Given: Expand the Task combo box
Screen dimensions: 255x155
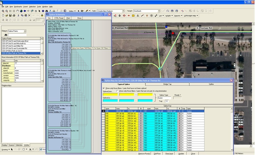Looking at the screenshot, I should coord(123,11).
